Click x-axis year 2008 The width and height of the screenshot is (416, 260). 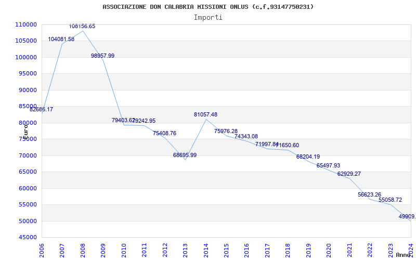pyautogui.click(x=83, y=250)
